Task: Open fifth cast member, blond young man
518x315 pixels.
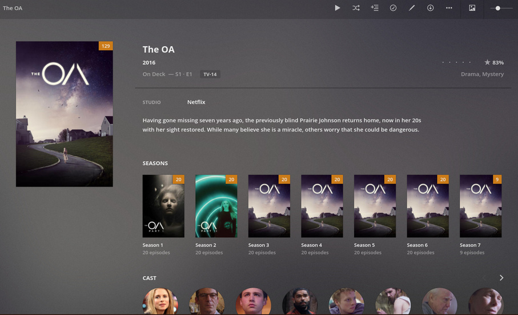Action: (346, 301)
